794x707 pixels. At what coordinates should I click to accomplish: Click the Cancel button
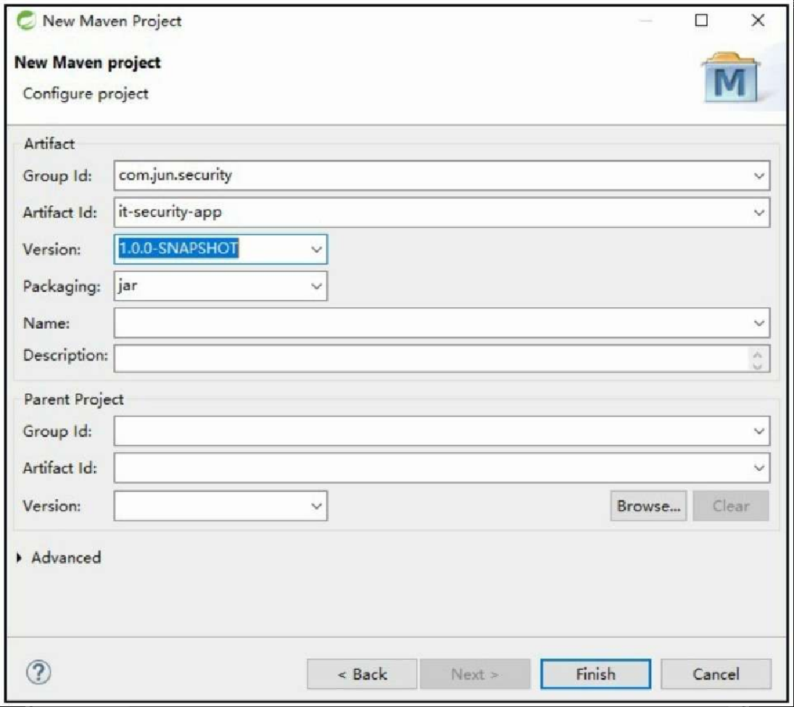(x=716, y=674)
